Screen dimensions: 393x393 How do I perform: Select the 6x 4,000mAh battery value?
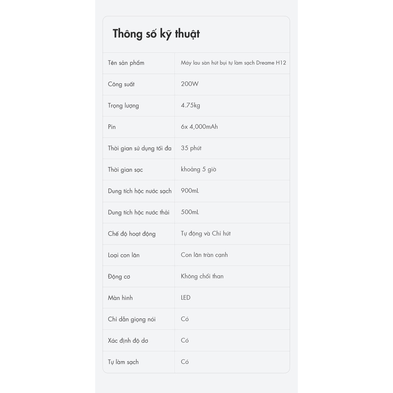tap(199, 127)
